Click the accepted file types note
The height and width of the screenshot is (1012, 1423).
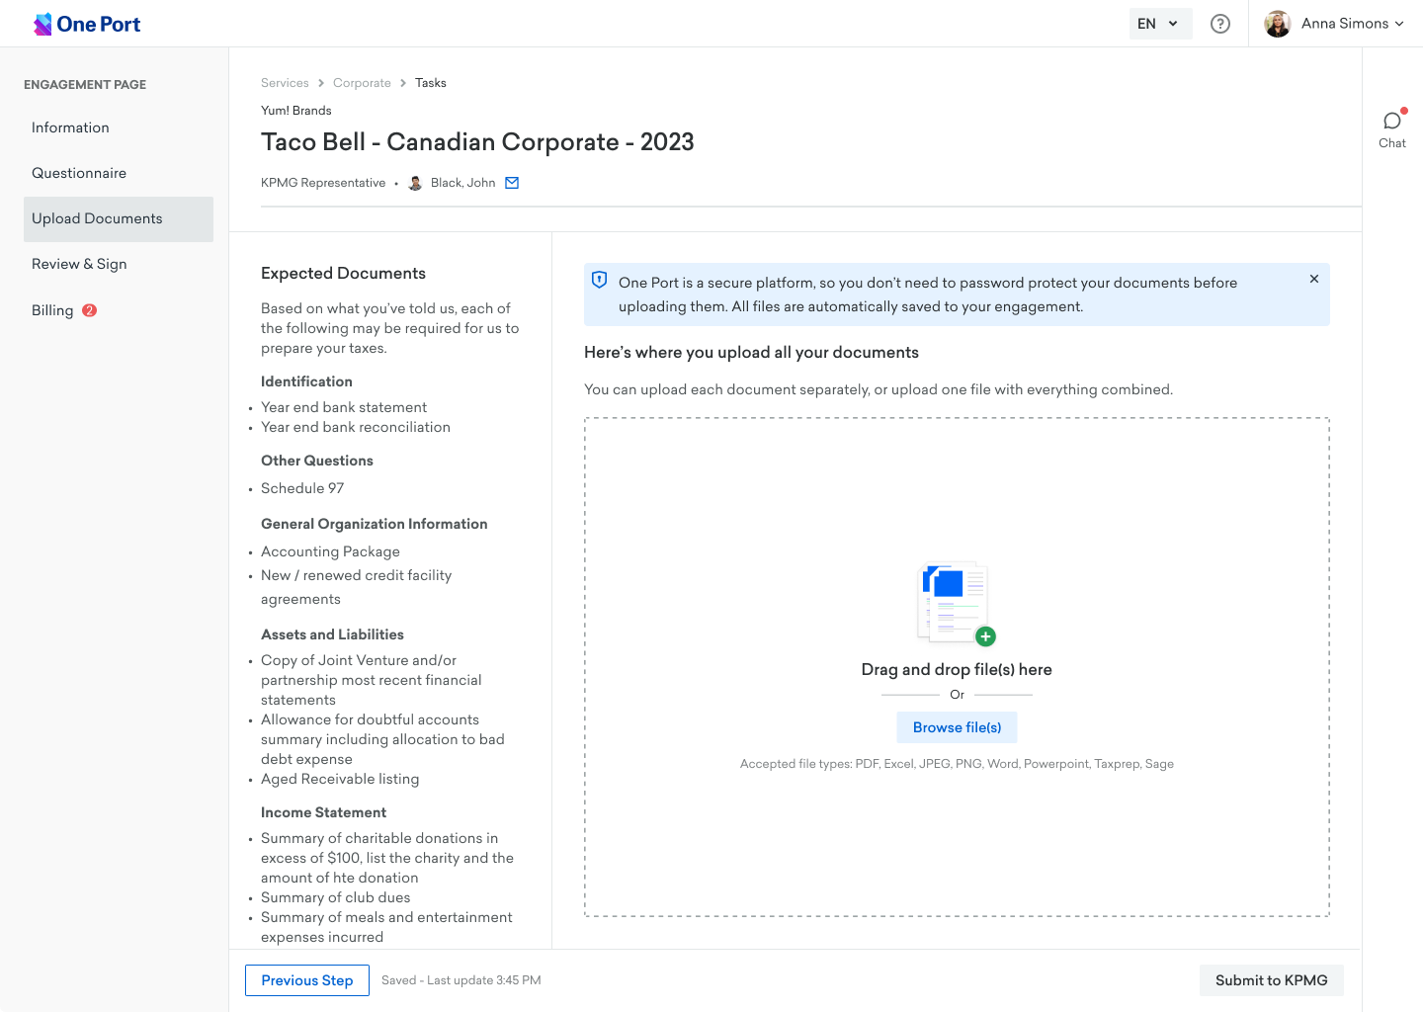click(x=957, y=764)
